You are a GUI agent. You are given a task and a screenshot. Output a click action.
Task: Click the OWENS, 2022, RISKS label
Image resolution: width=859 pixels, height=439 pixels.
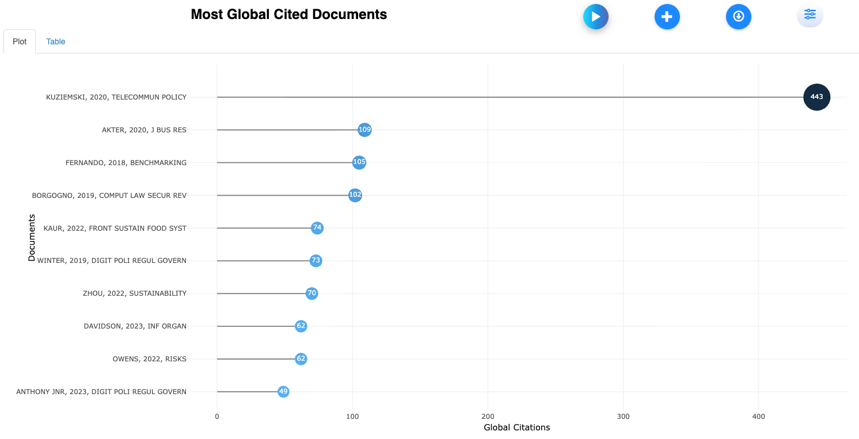[x=150, y=359]
